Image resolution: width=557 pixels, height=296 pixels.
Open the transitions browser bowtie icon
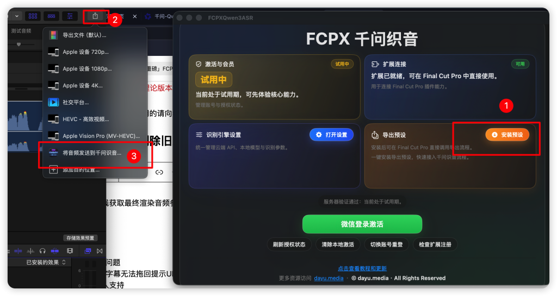pyautogui.click(x=100, y=251)
